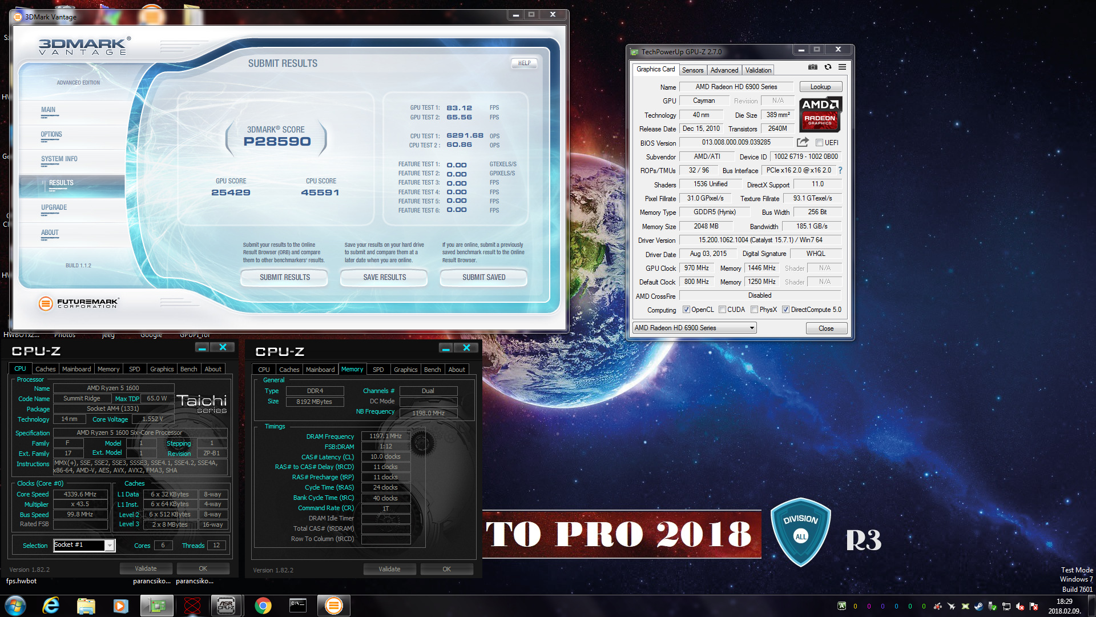Viewport: 1096px width, 617px height.
Task: Open the Graphics tab in left CPU-Z
Action: tap(162, 369)
